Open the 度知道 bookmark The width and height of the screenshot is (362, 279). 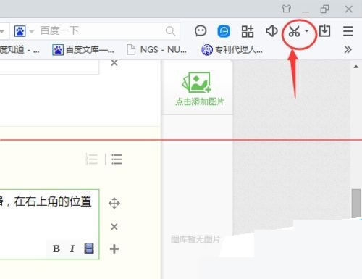(x=20, y=50)
